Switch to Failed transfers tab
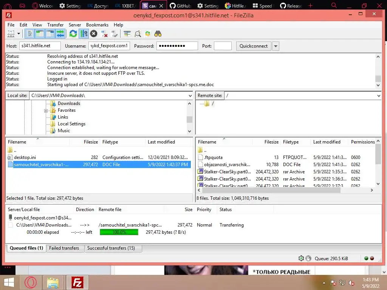 click(64, 248)
